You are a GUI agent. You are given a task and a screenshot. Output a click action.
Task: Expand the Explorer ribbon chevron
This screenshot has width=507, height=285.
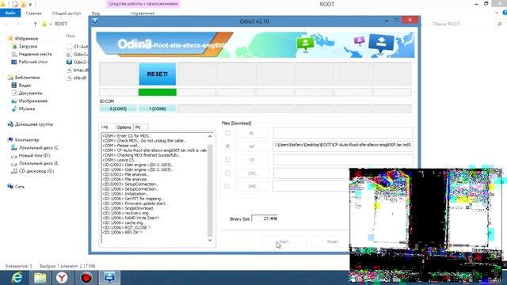point(497,13)
